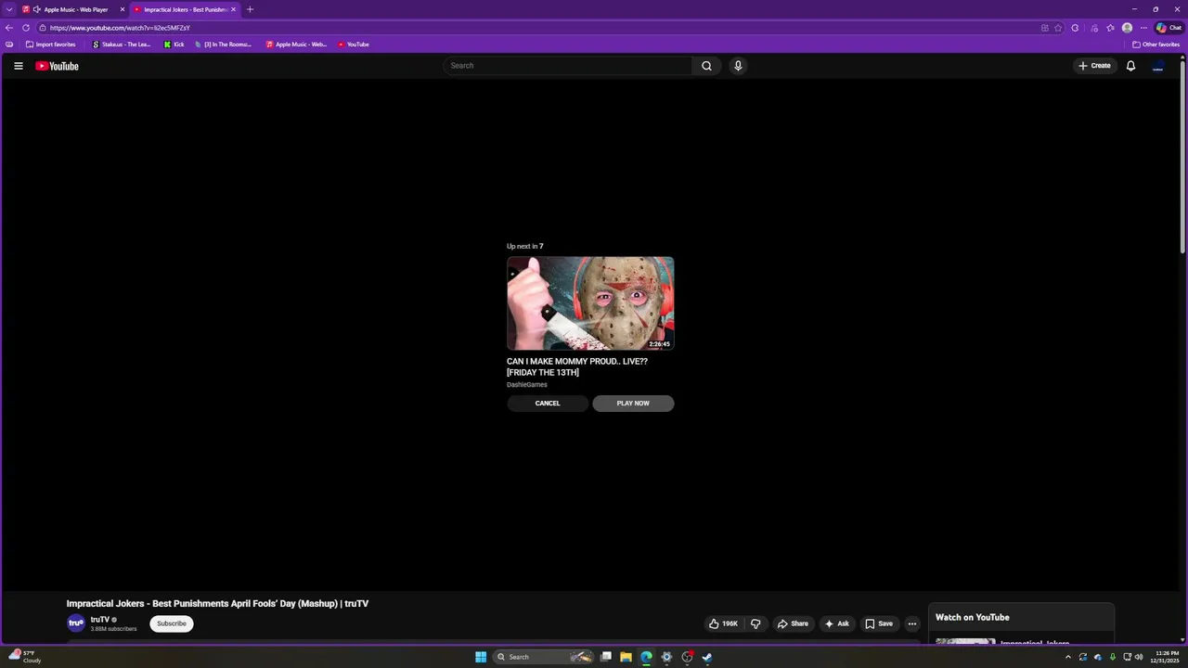Open the Windows Start menu
This screenshot has height=668, width=1188.
click(x=481, y=657)
